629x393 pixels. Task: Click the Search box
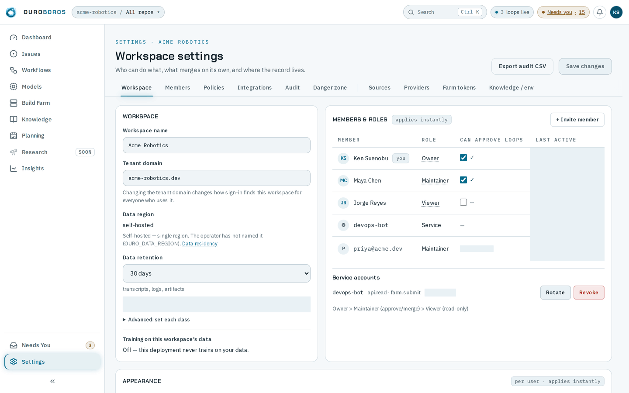pyautogui.click(x=445, y=12)
